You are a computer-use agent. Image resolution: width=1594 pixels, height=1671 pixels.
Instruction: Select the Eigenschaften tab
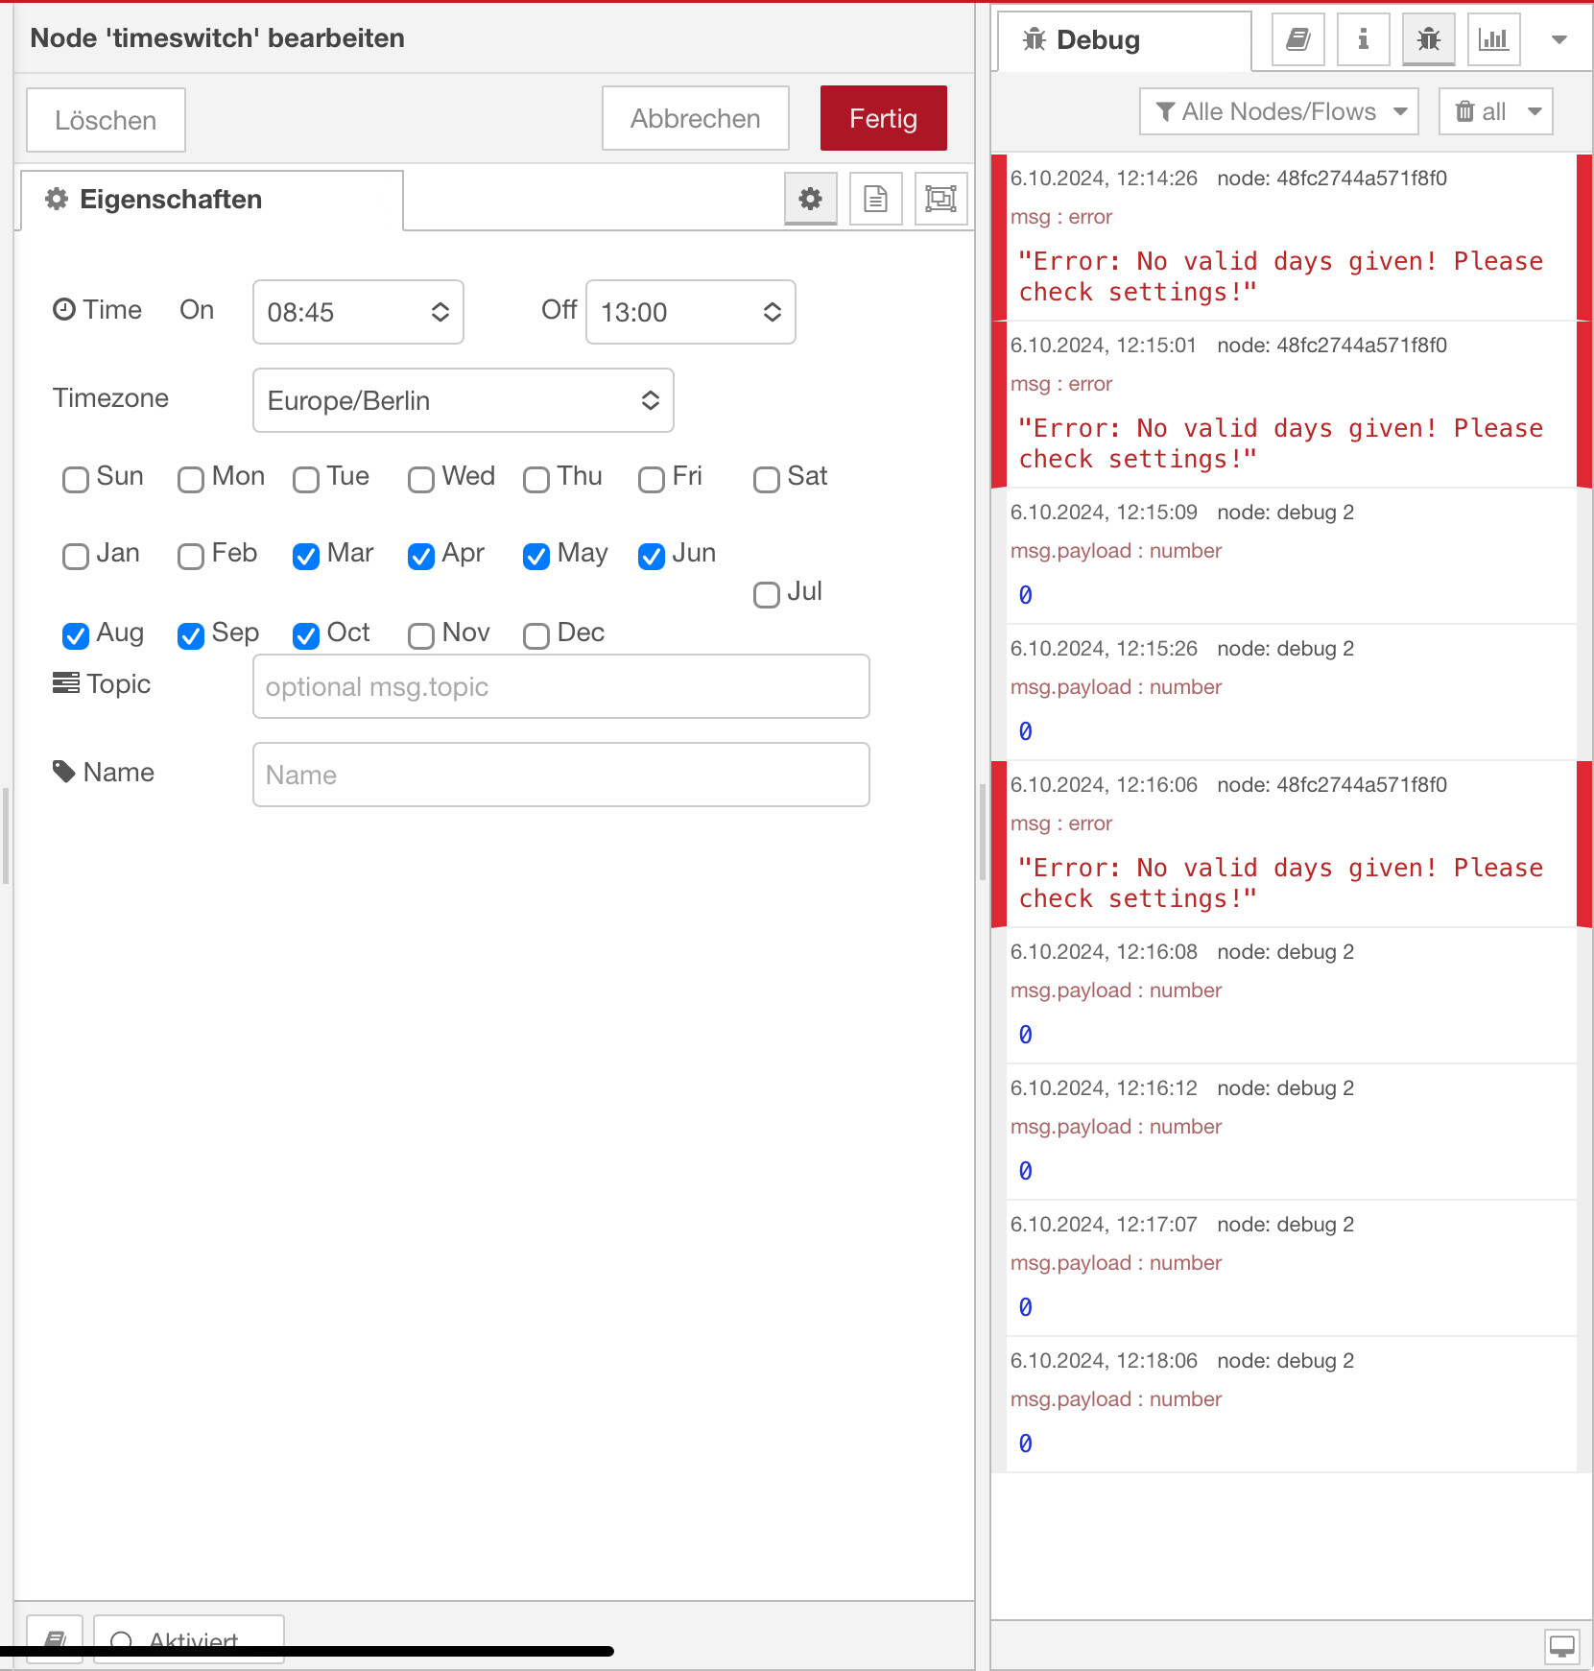coord(211,200)
